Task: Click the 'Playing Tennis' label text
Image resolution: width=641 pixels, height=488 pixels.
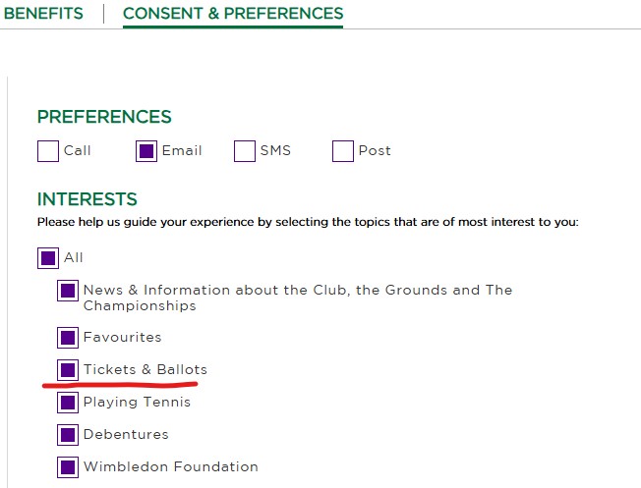Action: pyautogui.click(x=138, y=403)
